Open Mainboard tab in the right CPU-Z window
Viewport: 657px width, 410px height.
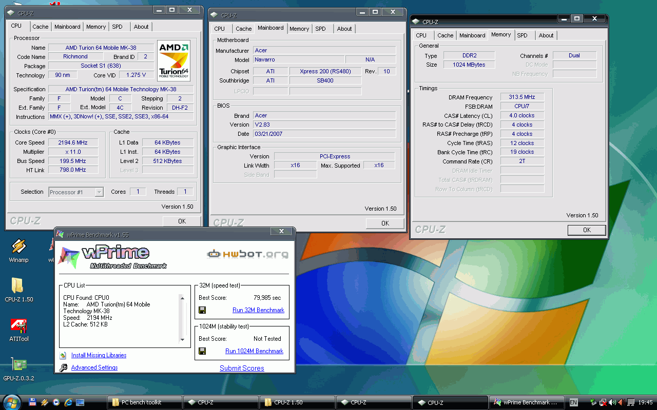click(473, 35)
